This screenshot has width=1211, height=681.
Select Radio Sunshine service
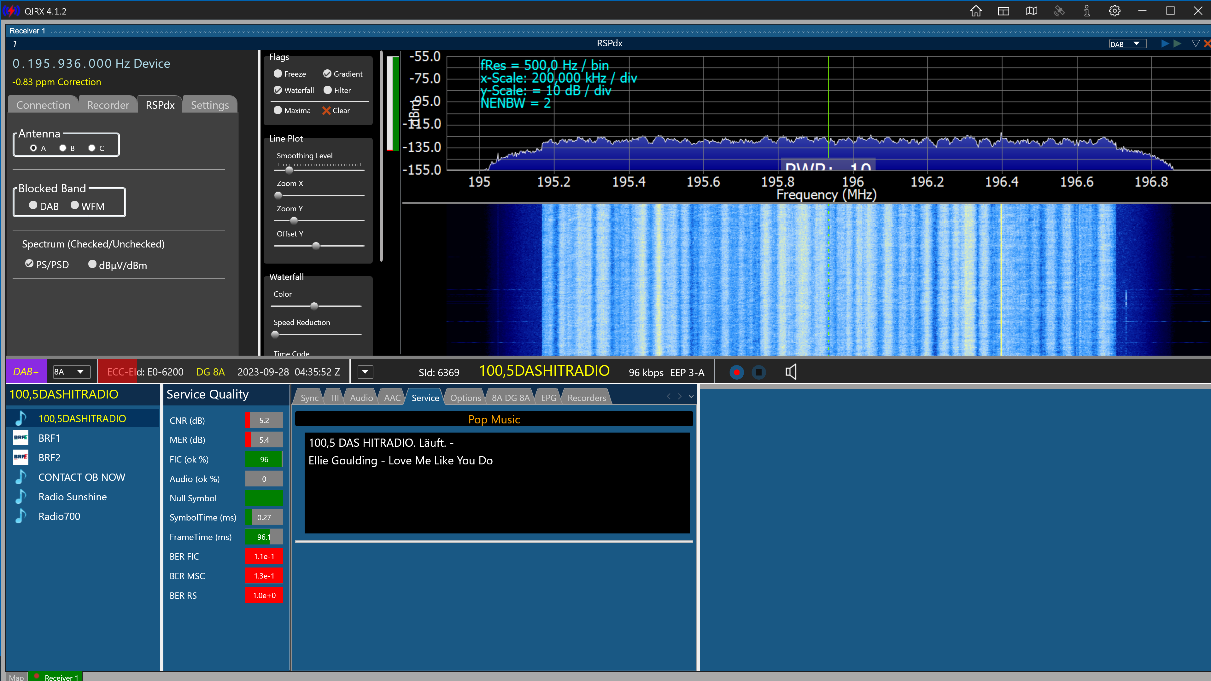[73, 497]
